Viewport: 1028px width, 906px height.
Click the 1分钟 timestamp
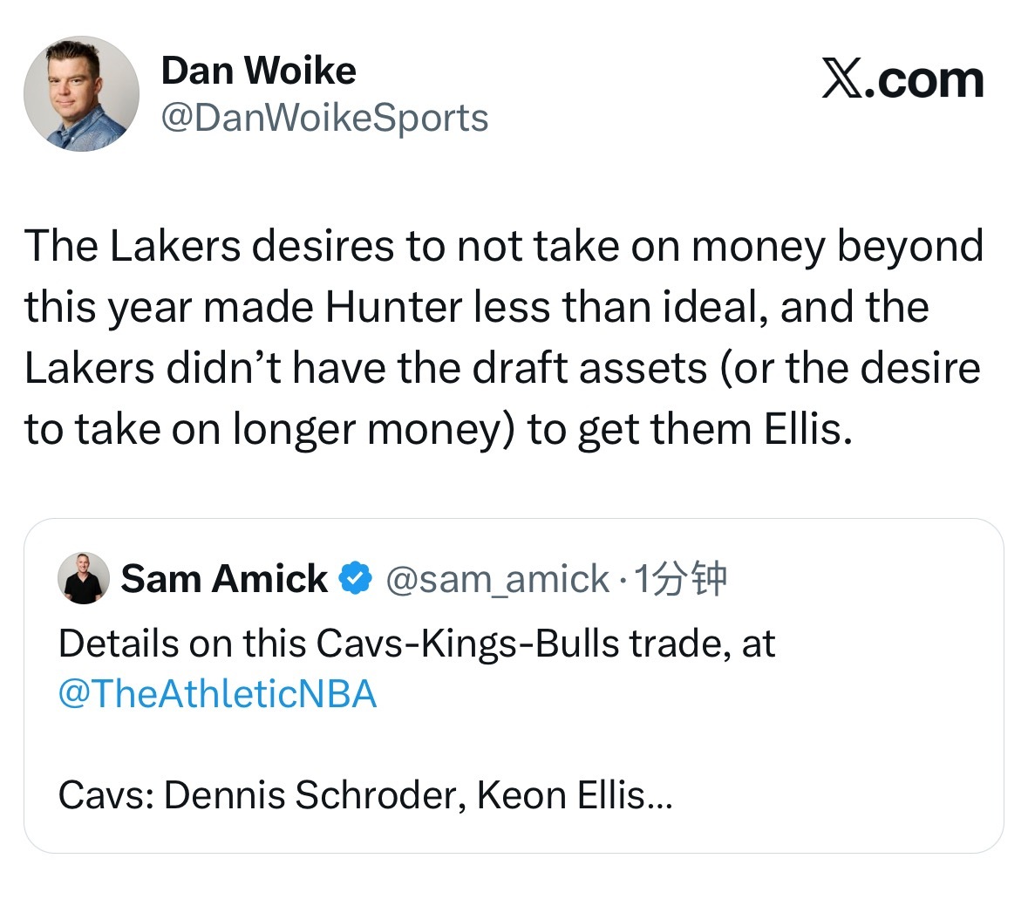click(680, 578)
